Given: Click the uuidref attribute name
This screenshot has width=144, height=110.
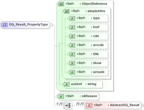Looking at the screenshot, I should tap(76, 84).
